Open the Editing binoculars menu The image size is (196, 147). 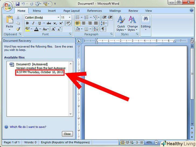click(146, 23)
